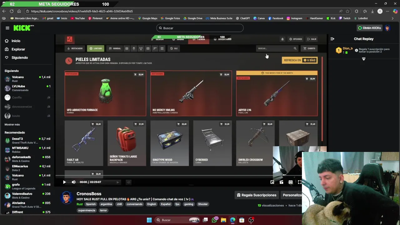The height and width of the screenshot is (225, 400).
Task: Select the UFO Abduction Furnace skin
Action: pos(105,93)
